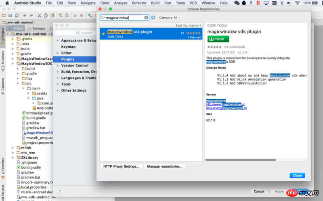The image size is (323, 201).
Task: Click Apply in the Settings dialog
Action: pyautogui.click(x=279, y=191)
